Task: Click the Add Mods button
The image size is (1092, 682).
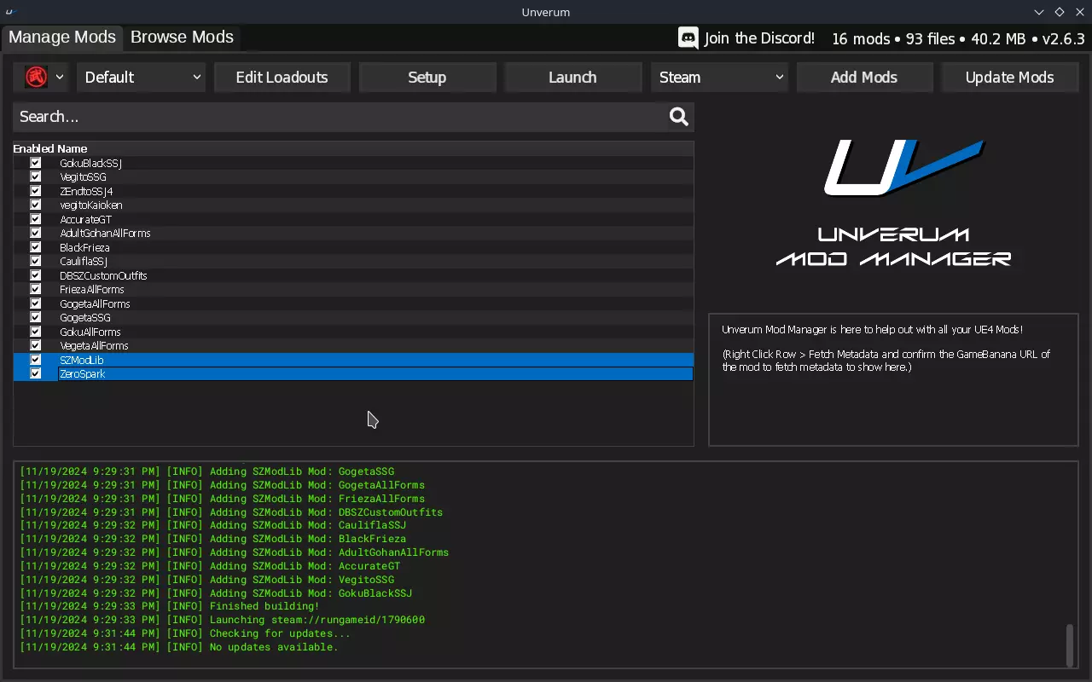Action: coord(863,77)
